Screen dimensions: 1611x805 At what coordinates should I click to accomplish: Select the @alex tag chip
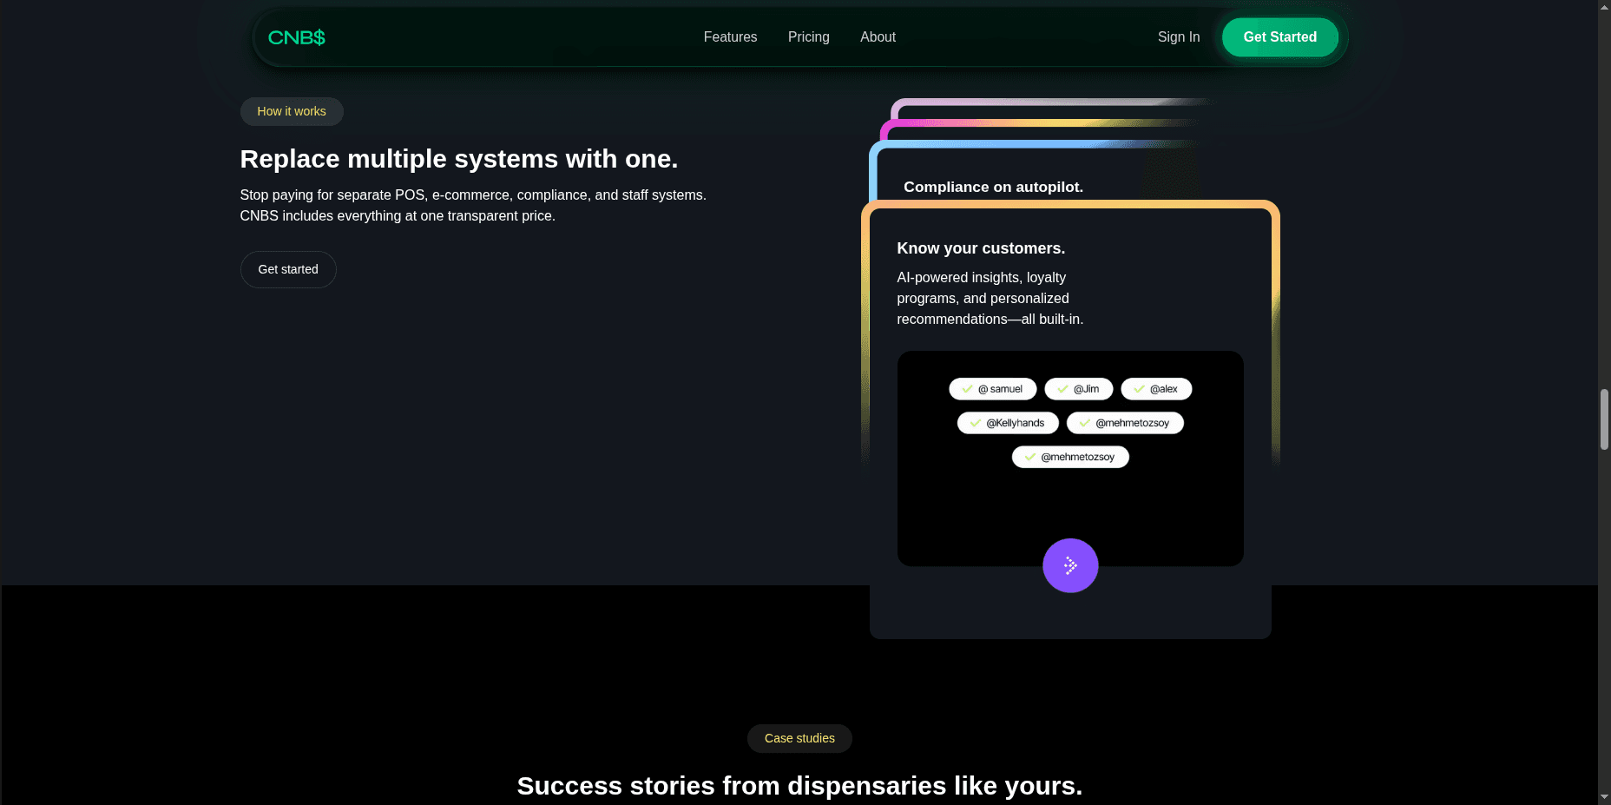point(1156,389)
